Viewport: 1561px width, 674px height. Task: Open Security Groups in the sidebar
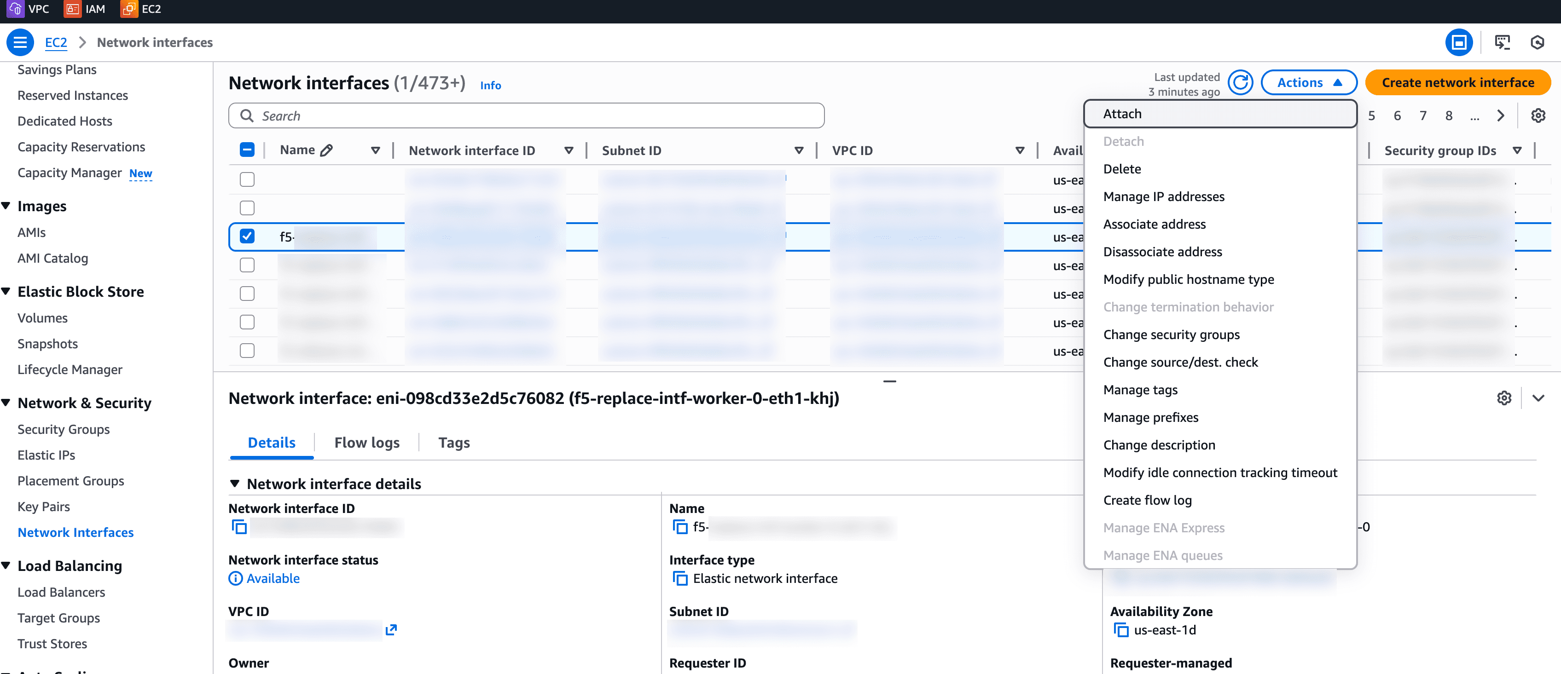point(64,429)
